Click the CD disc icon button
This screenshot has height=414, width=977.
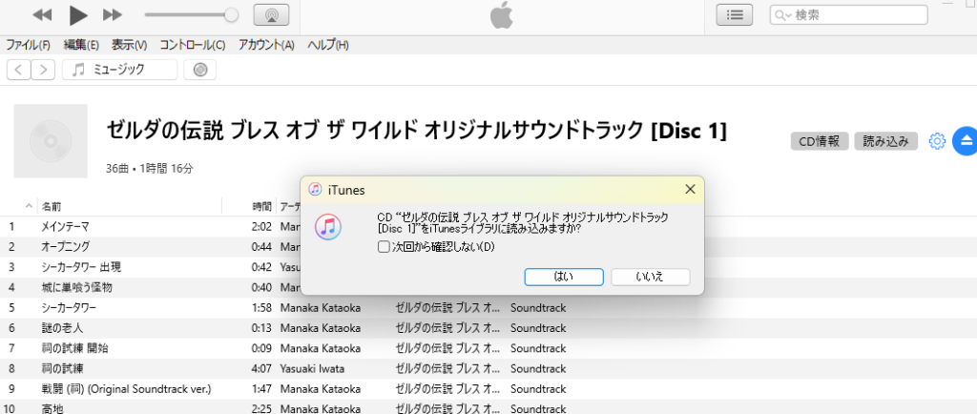(x=200, y=70)
